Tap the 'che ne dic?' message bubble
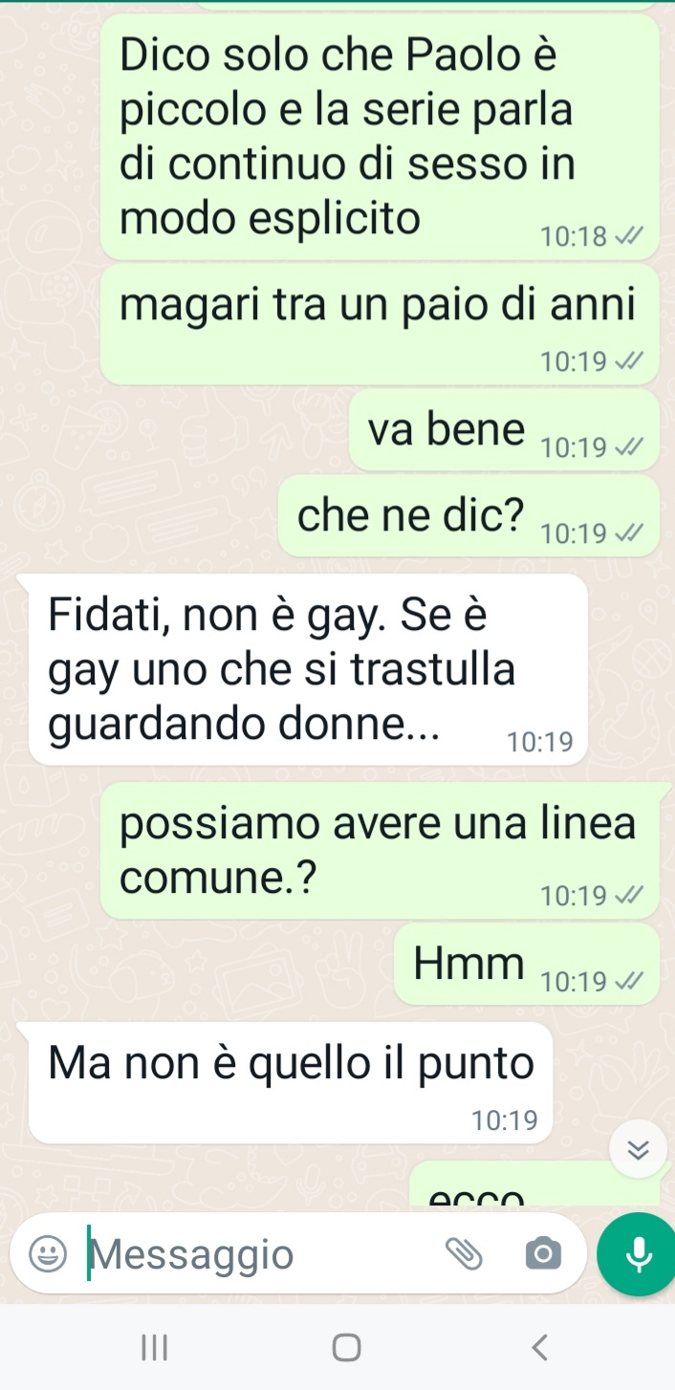This screenshot has width=675, height=1390. tap(468, 516)
